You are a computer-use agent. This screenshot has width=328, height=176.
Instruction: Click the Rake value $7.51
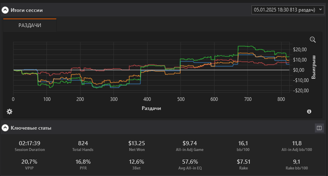pyautogui.click(x=244, y=162)
